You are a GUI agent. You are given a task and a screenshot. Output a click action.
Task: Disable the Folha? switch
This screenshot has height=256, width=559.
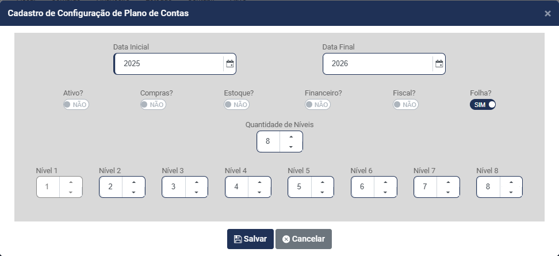click(x=483, y=105)
